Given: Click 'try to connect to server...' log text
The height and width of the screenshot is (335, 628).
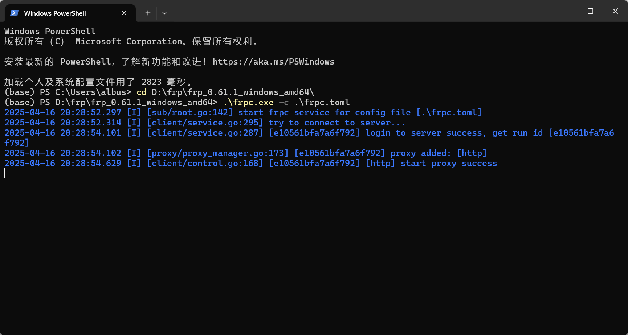Looking at the screenshot, I should click(337, 123).
